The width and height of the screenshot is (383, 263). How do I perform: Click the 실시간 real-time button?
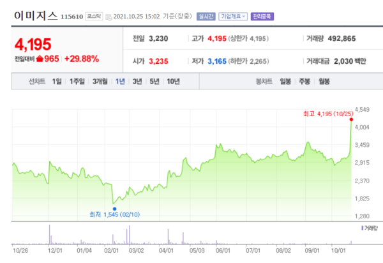206,17
